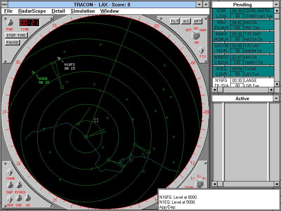Toggle the WX weather switch

[x=27, y=198]
